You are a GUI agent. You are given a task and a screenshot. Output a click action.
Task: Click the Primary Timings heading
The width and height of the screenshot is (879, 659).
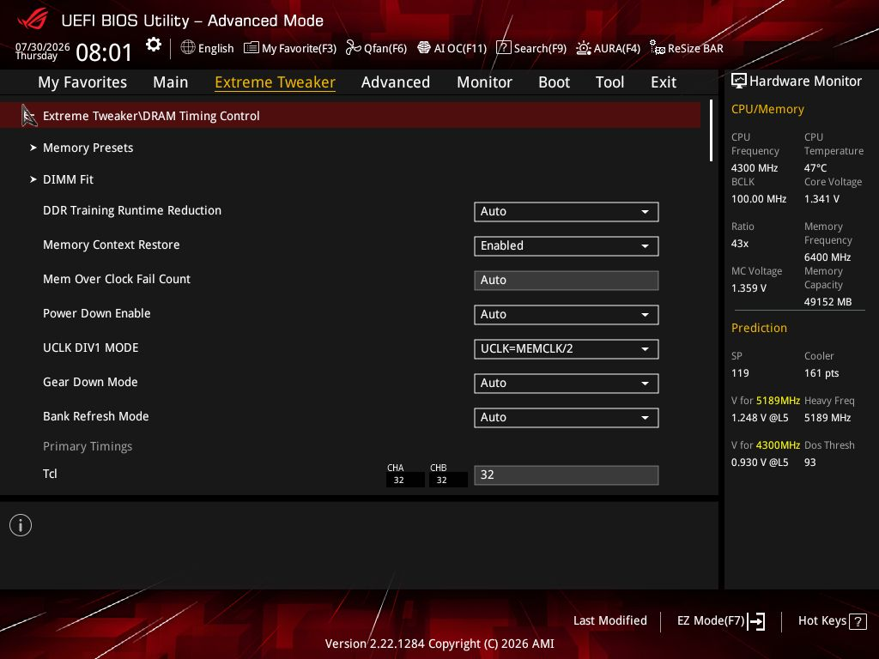(x=88, y=446)
